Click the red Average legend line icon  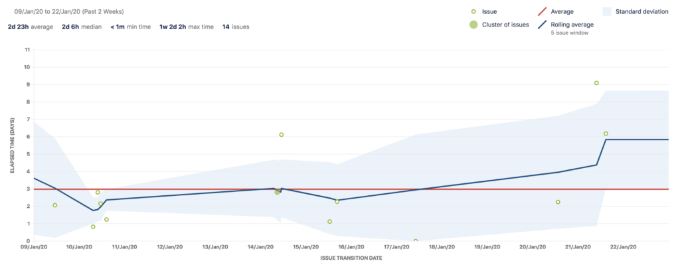click(539, 12)
